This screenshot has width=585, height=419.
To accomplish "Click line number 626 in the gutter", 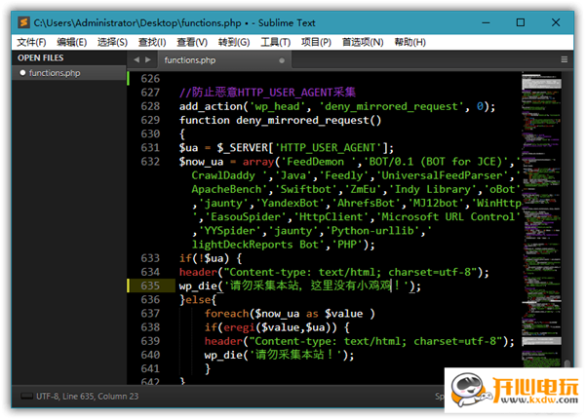I will point(150,79).
